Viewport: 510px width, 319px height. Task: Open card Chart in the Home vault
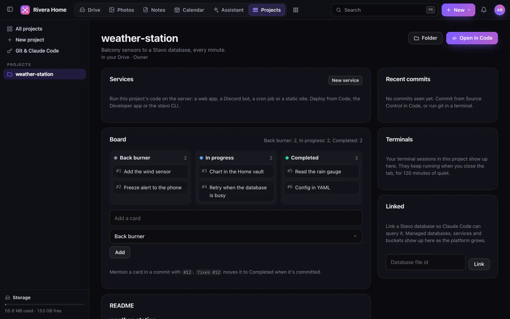pos(236,172)
